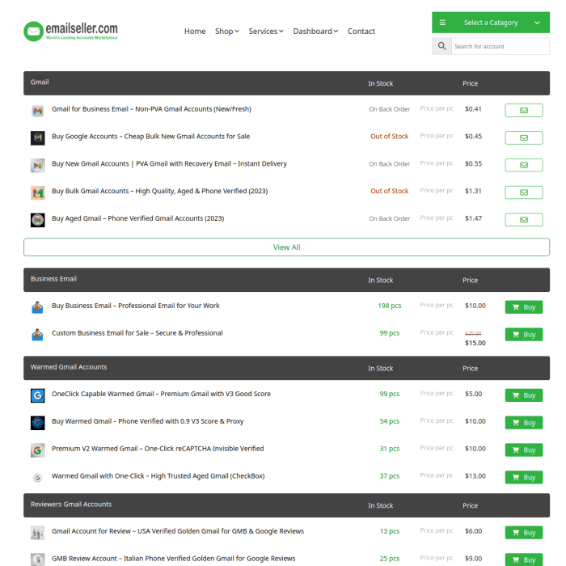Image resolution: width=566 pixels, height=566 pixels.
Task: Buy the Business Email Professional product
Action: coord(524,307)
